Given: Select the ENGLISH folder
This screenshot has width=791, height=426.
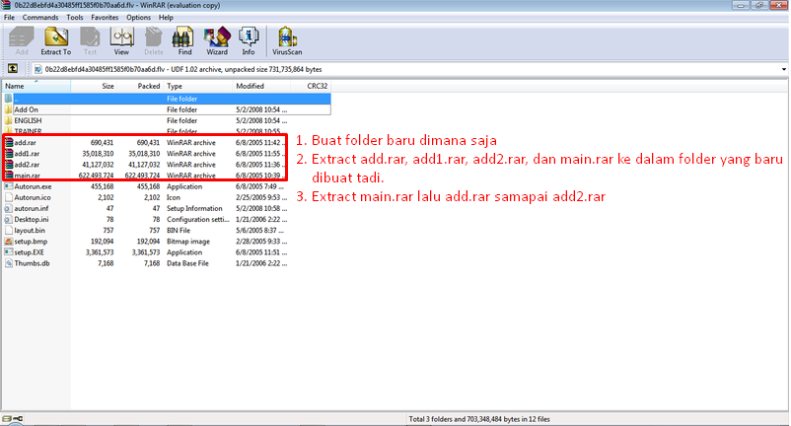Looking at the screenshot, I should (28, 120).
